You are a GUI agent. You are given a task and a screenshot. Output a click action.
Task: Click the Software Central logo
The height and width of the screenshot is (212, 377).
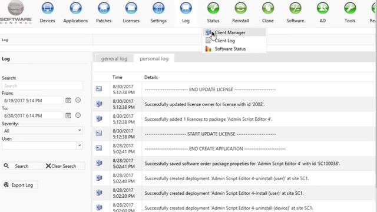click(x=16, y=12)
